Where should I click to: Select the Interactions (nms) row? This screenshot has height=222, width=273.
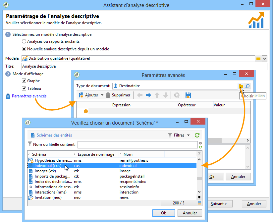112,192
